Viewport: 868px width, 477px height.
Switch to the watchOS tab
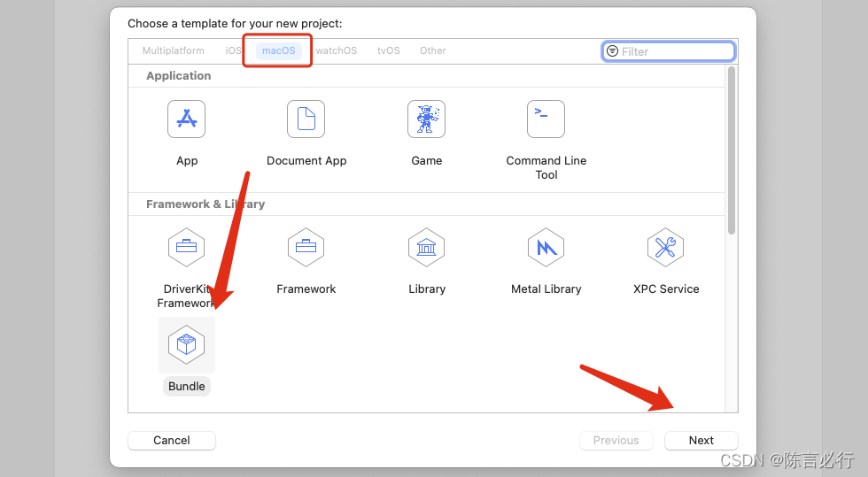pos(336,50)
